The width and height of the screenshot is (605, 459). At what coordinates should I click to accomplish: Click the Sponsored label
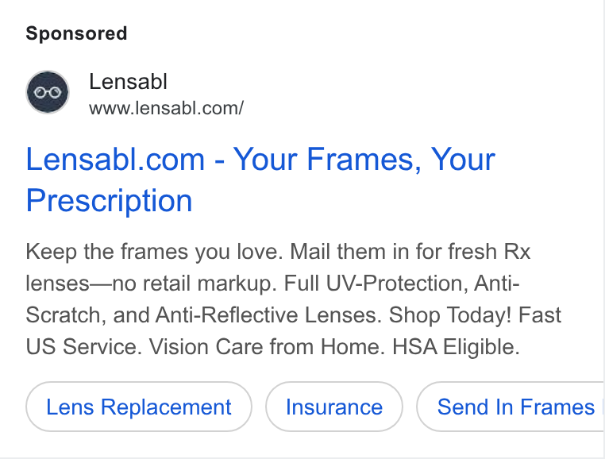tap(76, 33)
